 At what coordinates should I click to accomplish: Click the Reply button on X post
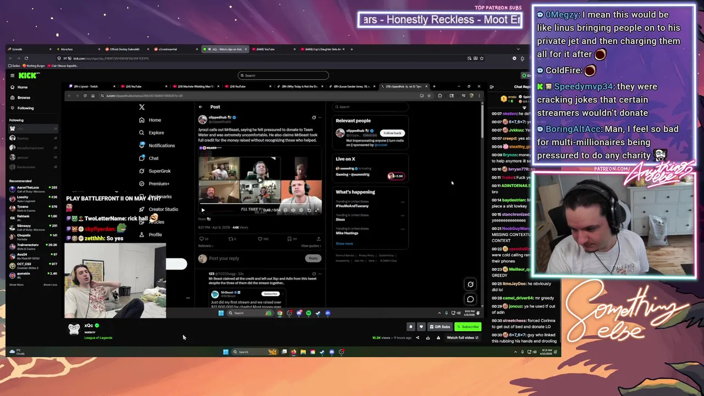313,258
